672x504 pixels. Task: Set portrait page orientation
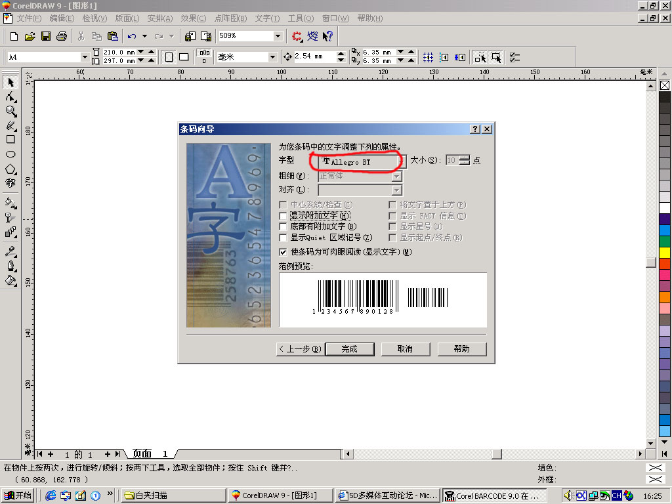pos(169,57)
